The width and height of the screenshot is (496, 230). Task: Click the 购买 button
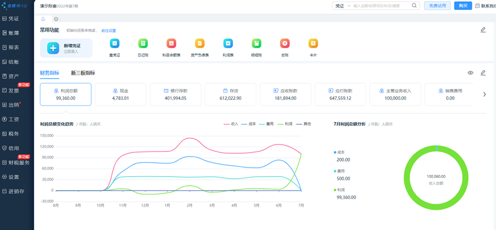coord(463,6)
